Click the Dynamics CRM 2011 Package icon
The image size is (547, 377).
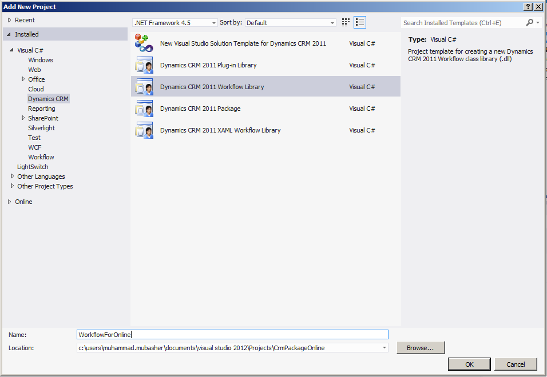coord(144,109)
